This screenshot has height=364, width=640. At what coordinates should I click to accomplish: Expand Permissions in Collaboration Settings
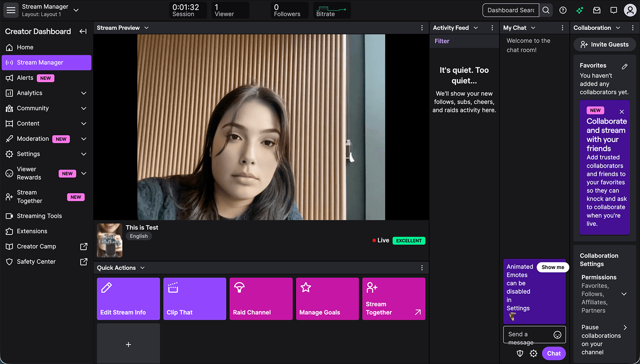[x=624, y=294]
